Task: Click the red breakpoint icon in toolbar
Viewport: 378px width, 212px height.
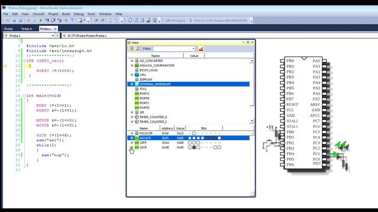Action: coord(80,21)
